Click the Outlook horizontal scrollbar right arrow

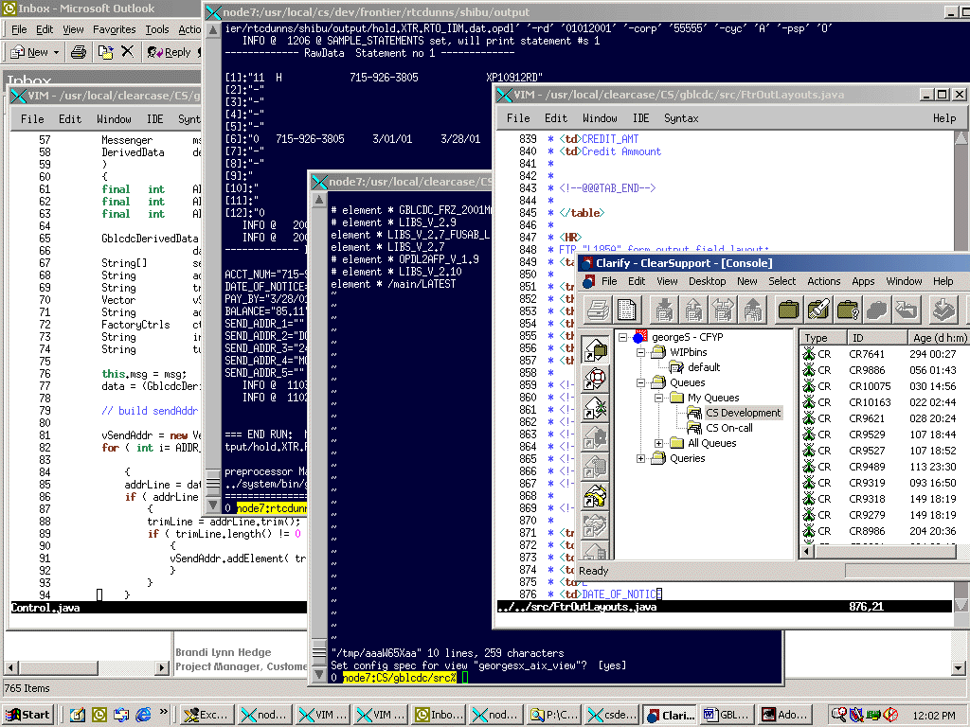(163, 667)
